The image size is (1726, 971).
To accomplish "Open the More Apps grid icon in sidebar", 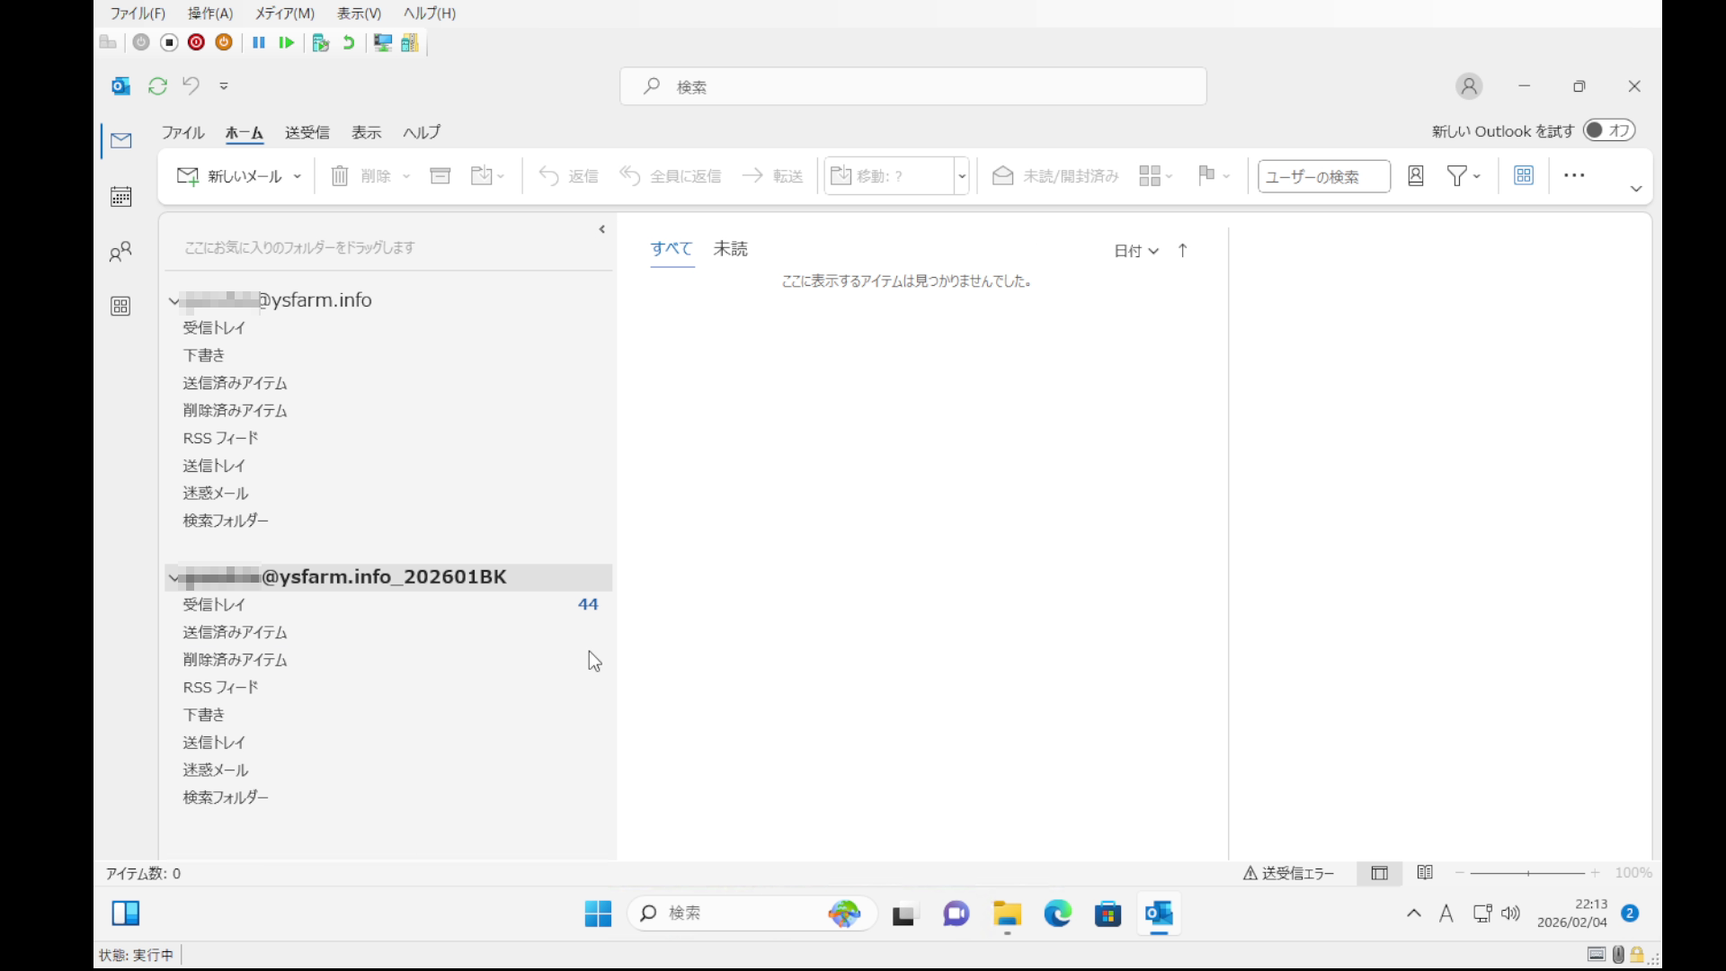I will pos(120,307).
